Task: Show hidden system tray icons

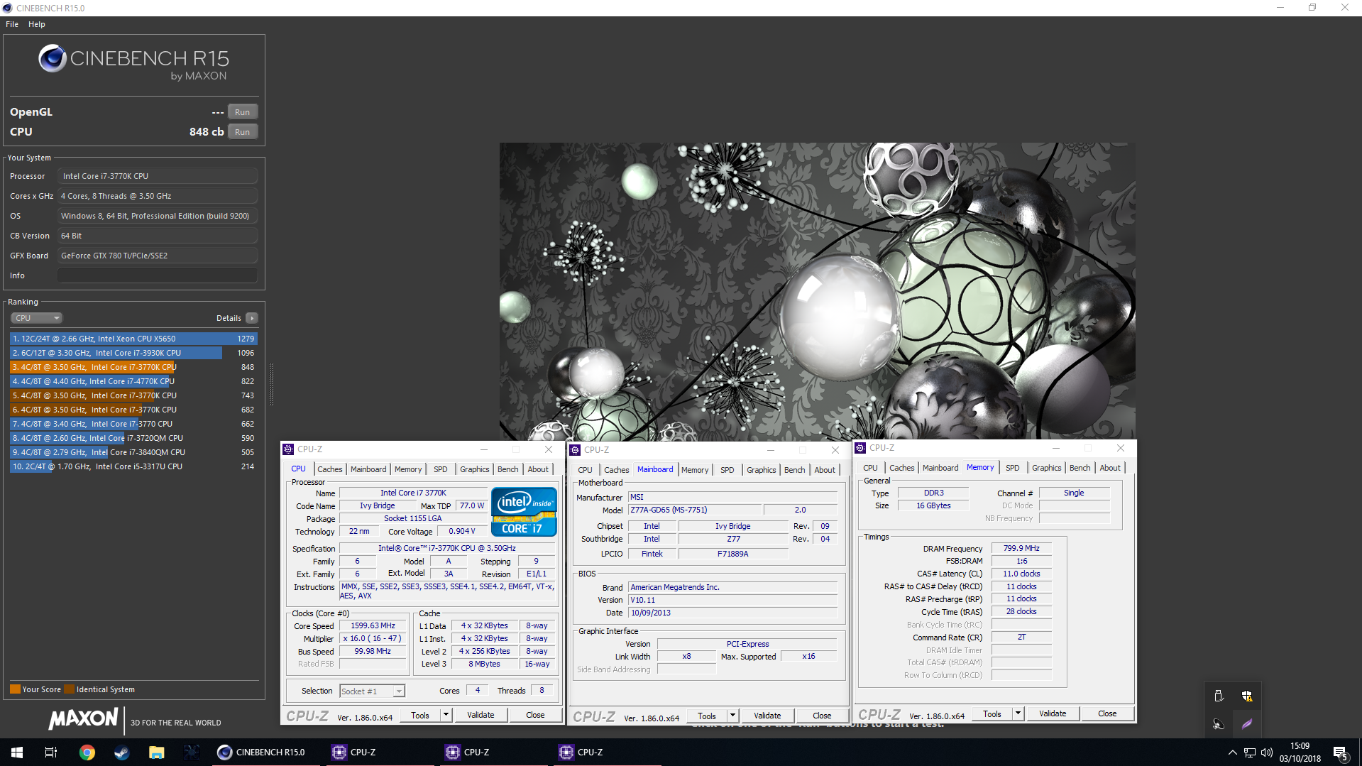Action: [x=1233, y=753]
